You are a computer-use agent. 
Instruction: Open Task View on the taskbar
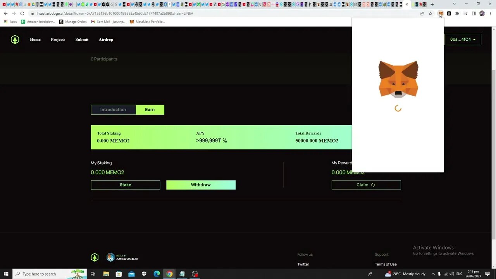[x=93, y=274]
